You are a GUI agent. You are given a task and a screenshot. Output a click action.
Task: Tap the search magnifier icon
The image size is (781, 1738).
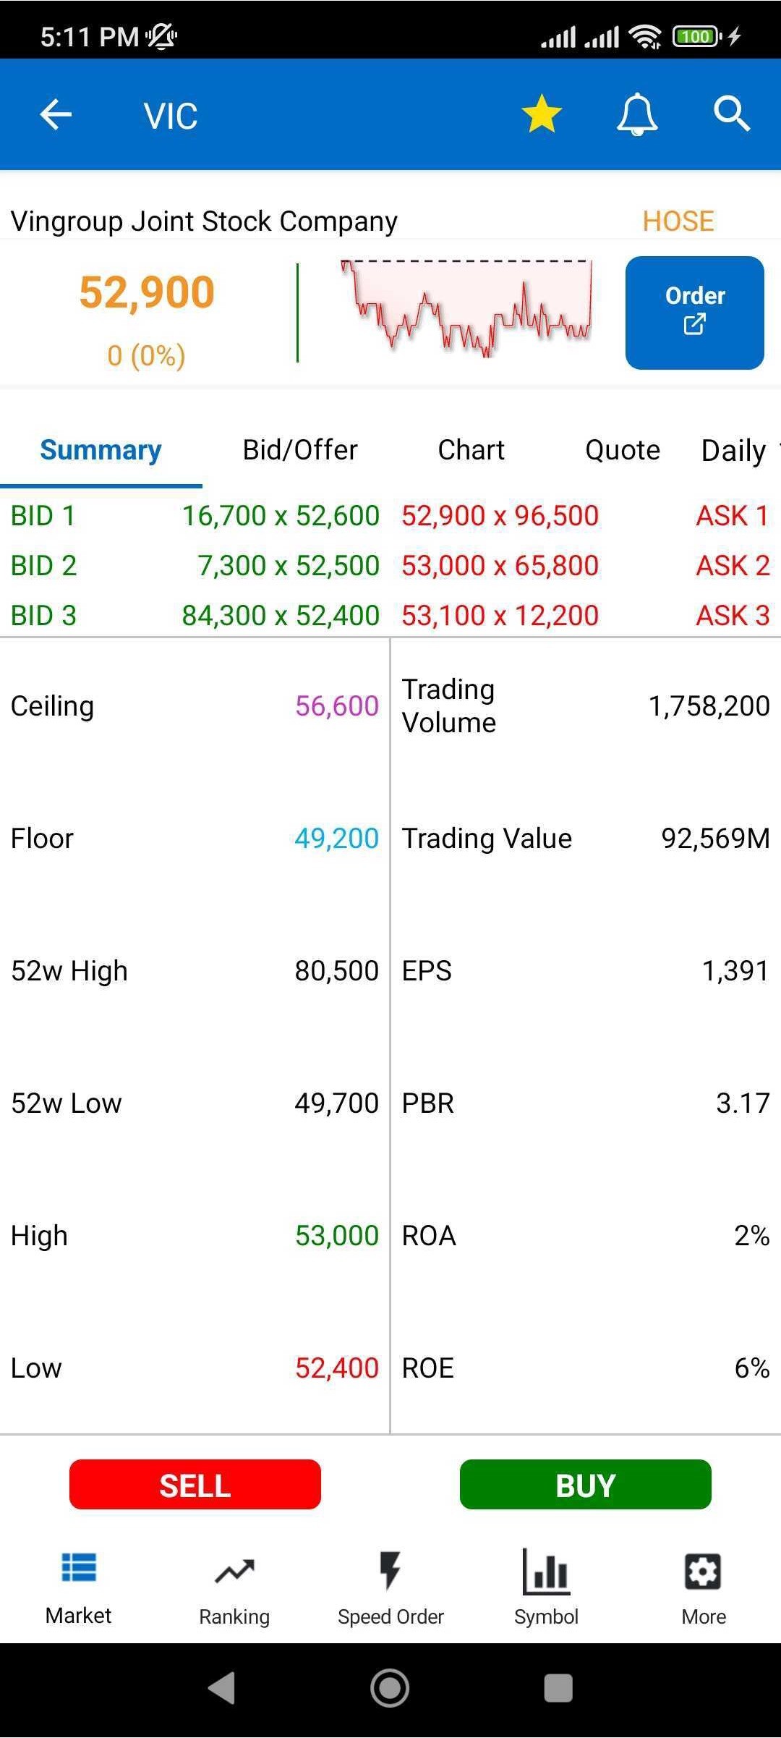pyautogui.click(x=732, y=114)
